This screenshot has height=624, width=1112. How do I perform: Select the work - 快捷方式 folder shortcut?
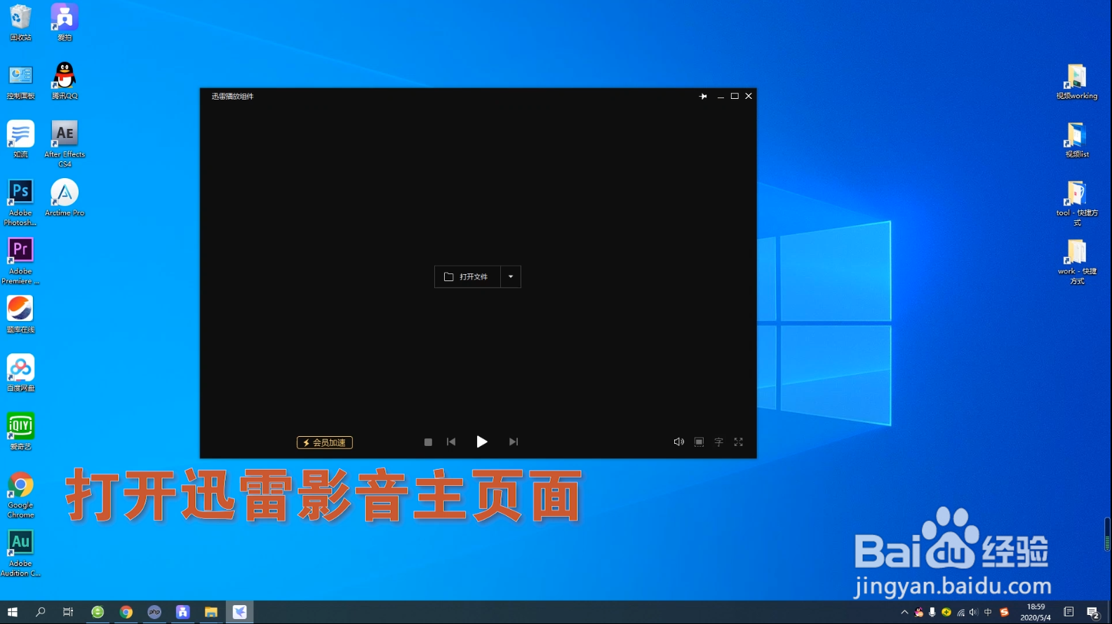(1077, 262)
